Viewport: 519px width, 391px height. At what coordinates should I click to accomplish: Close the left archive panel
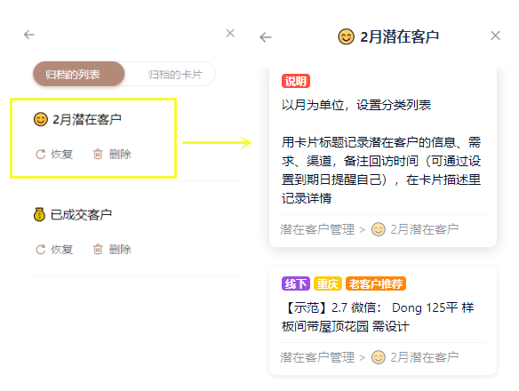[x=230, y=33]
